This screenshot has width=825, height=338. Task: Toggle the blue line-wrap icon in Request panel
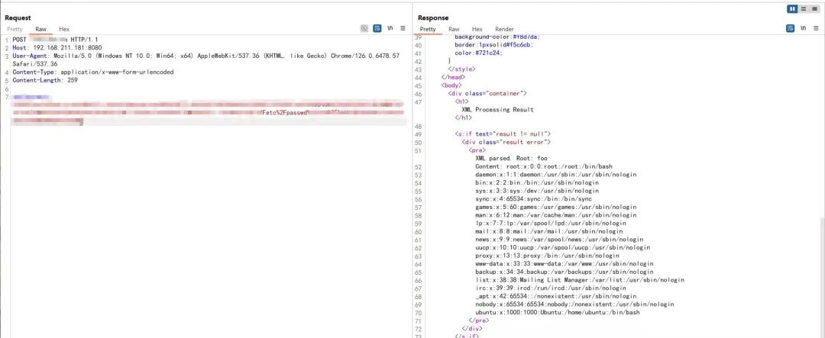pos(377,29)
